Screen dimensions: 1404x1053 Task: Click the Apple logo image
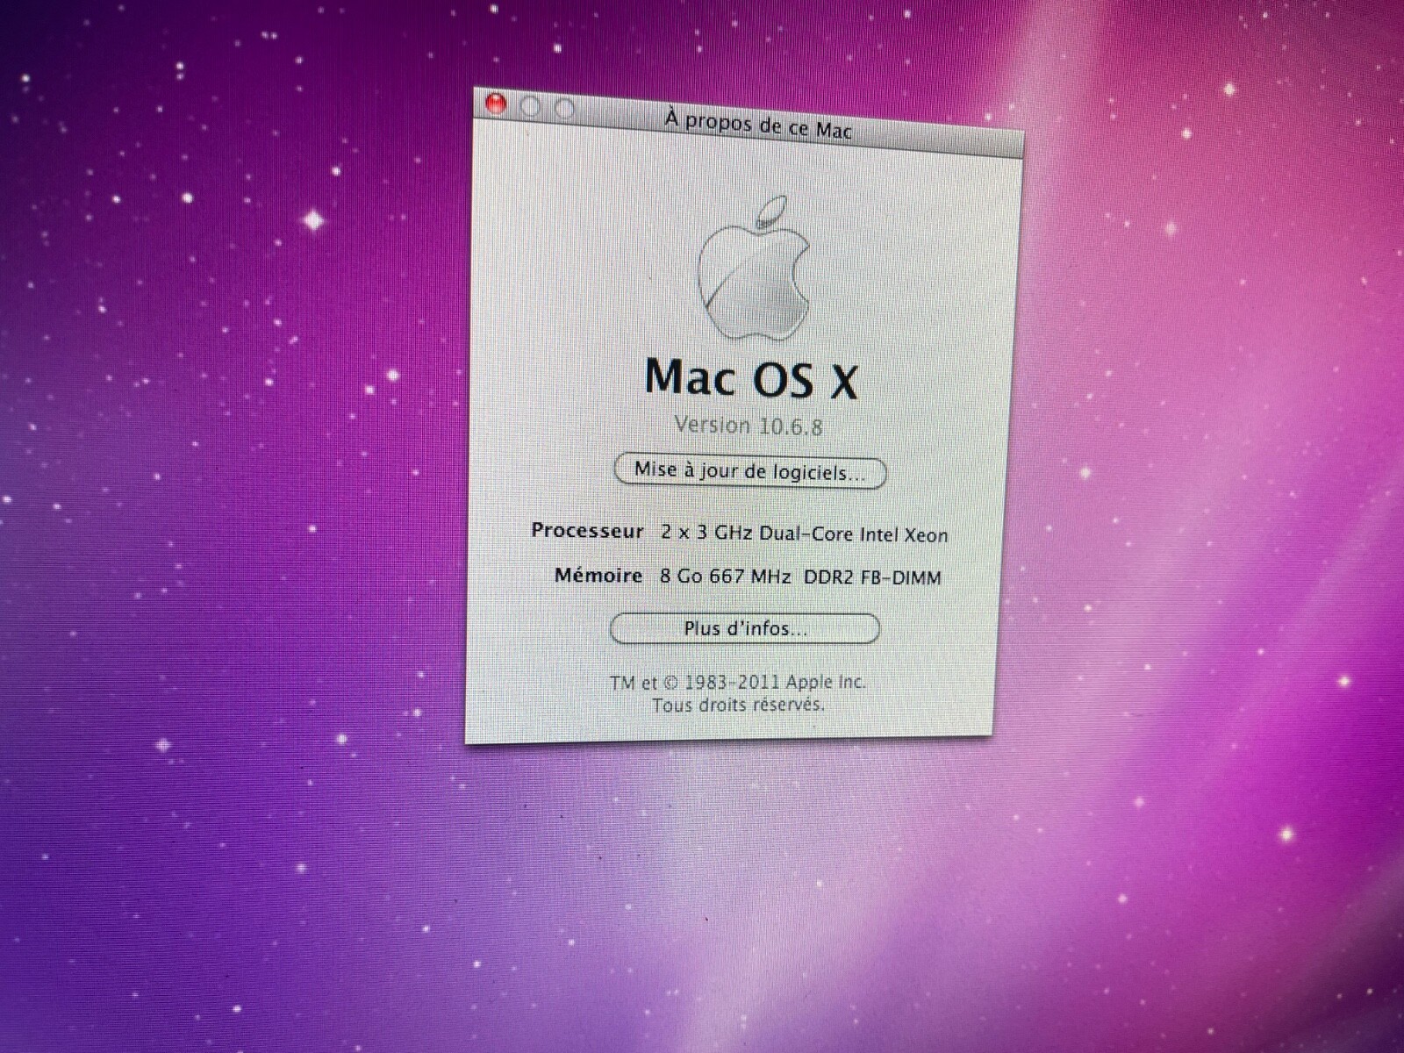point(755,269)
